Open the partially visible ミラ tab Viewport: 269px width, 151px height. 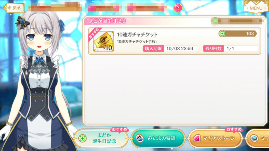click(257, 138)
